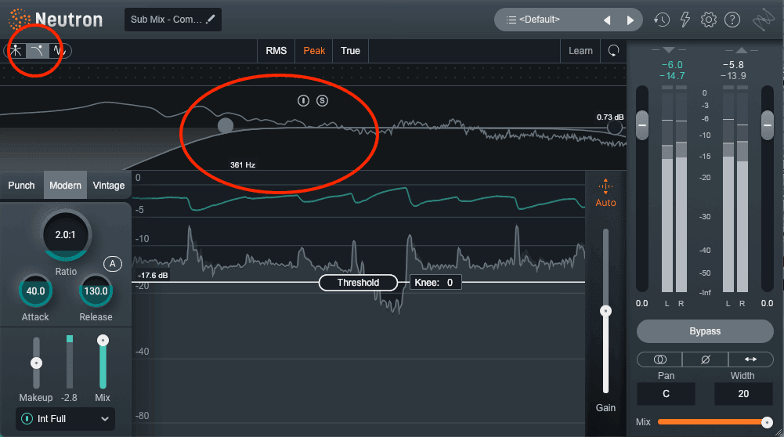Viewport: 784px width, 437px height.
Task: Open the Default preset selector
Action: tap(568, 20)
